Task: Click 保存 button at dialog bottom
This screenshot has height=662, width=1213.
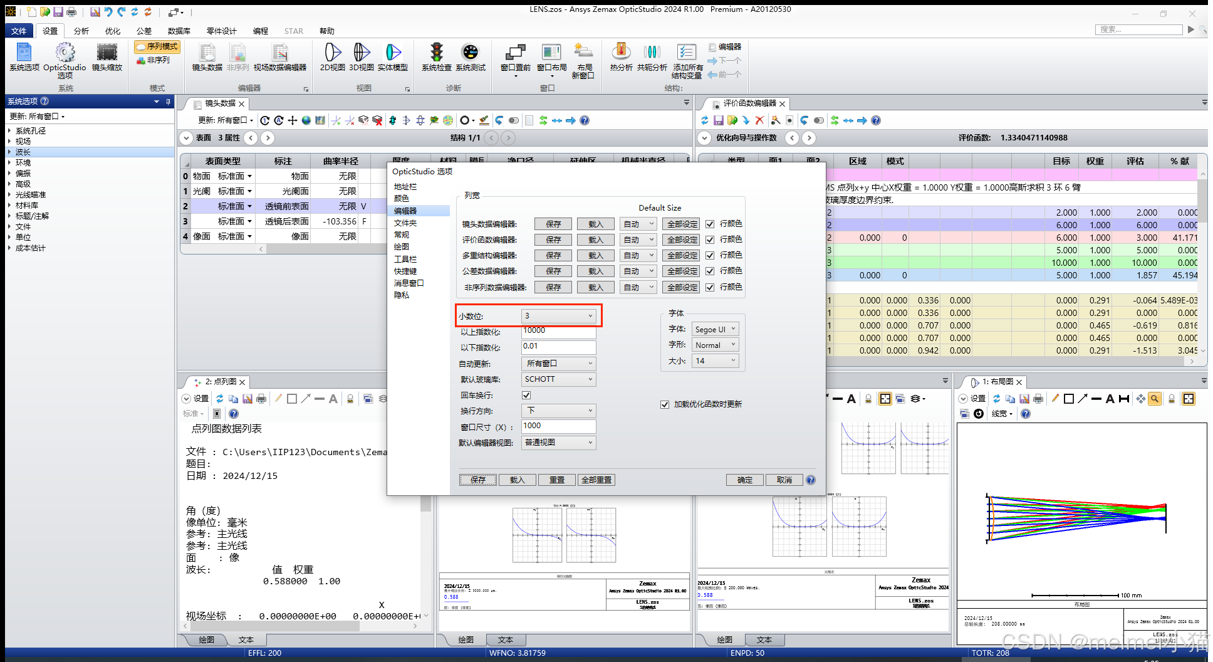Action: click(x=478, y=480)
